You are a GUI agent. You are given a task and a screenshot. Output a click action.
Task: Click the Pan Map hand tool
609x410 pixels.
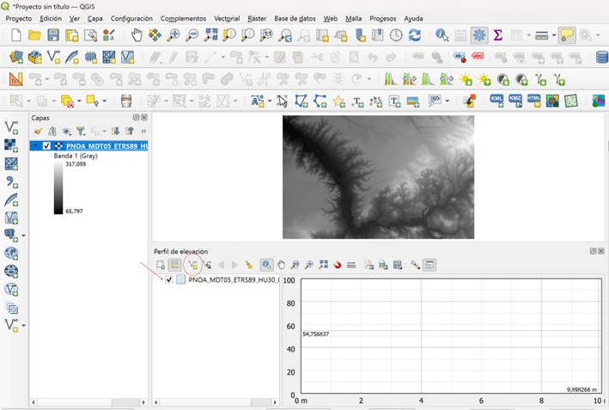[x=137, y=35]
